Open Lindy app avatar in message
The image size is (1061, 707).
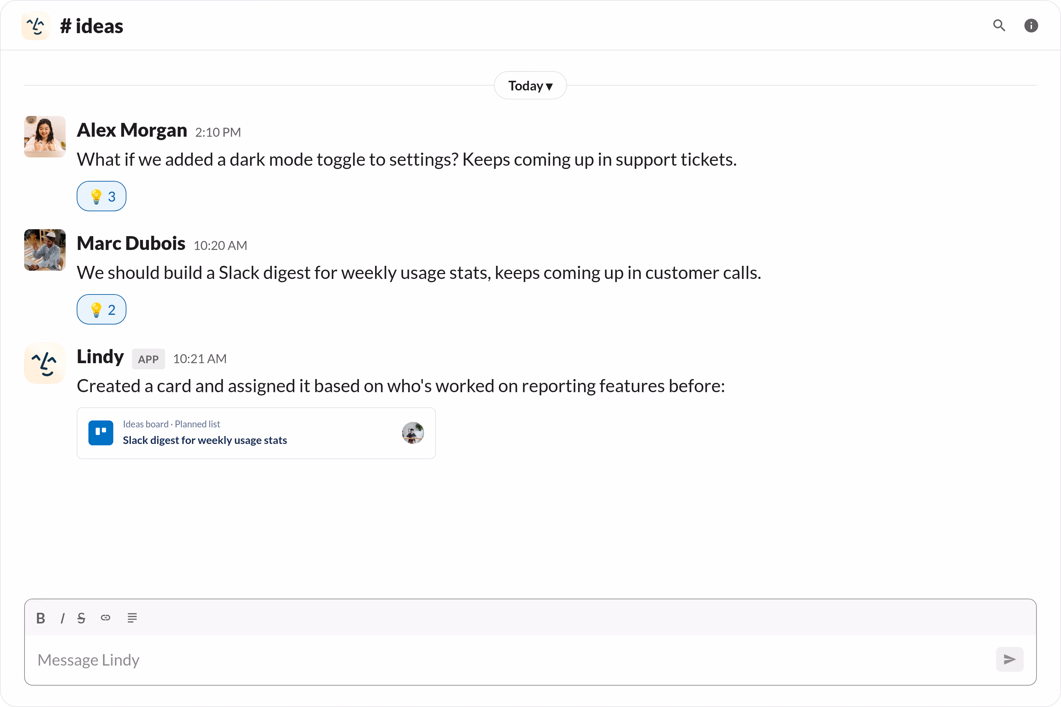pyautogui.click(x=45, y=363)
